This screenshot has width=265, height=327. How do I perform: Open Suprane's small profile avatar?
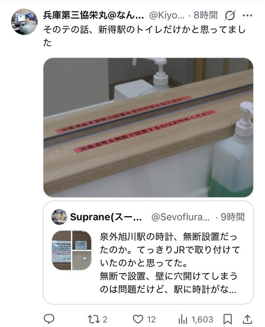pos(59,217)
